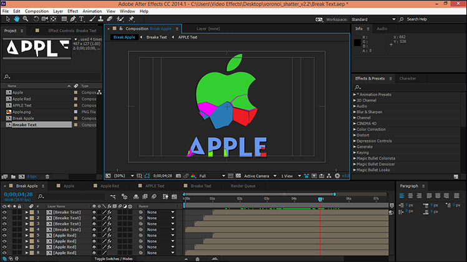Click center align text in Paragraph panel
This screenshot has width=467, height=262.
coord(410,196)
